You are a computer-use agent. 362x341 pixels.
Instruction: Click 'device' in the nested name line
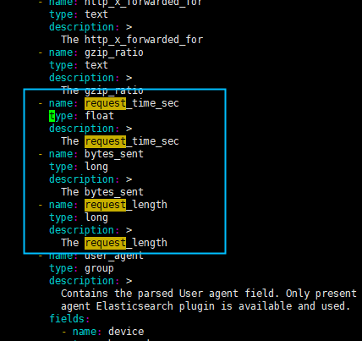(126, 332)
